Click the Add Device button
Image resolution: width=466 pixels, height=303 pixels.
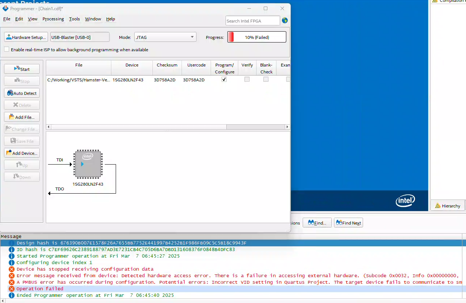[x=22, y=153]
